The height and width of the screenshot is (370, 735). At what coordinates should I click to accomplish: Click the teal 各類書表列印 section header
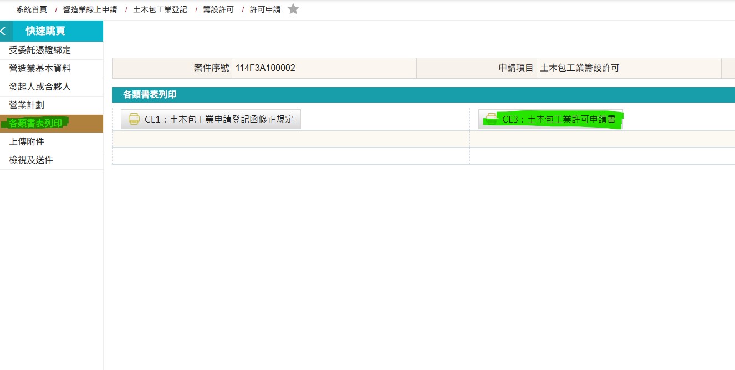150,95
